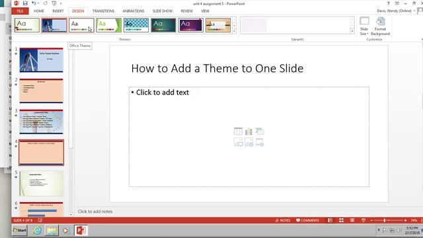Apply the dark green theme thumbnail

pos(163,25)
